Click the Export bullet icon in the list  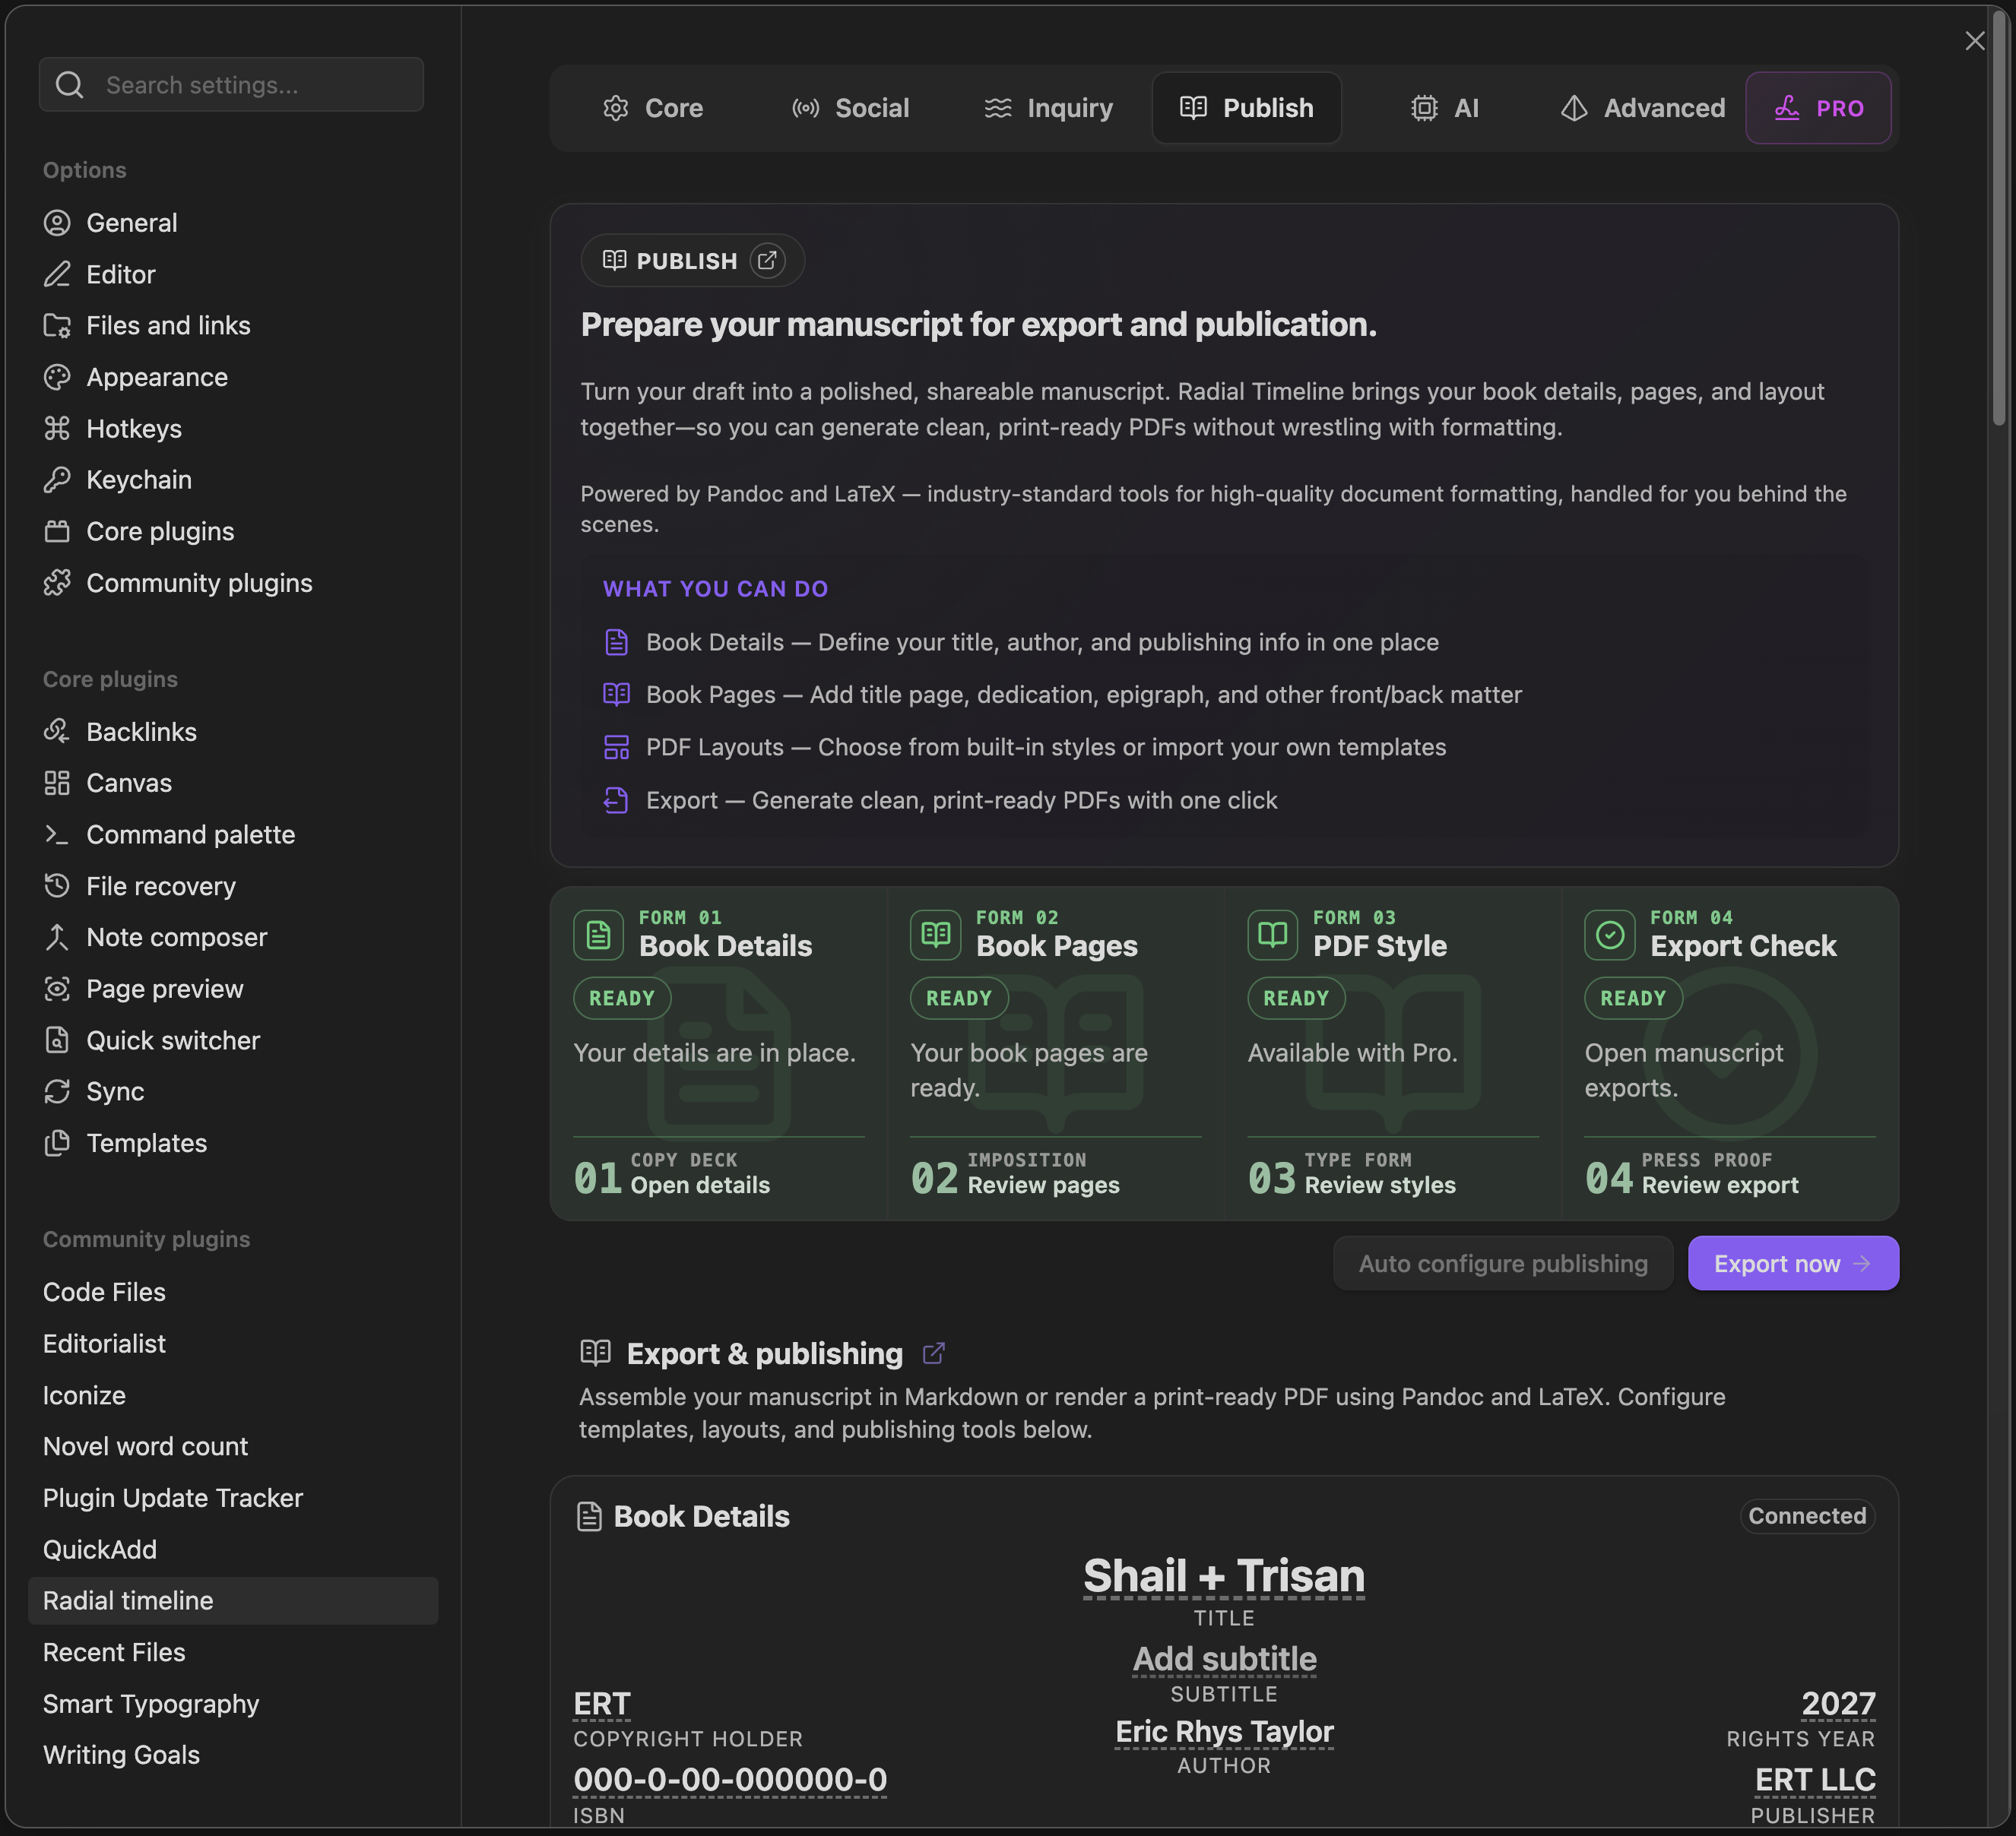pos(616,800)
